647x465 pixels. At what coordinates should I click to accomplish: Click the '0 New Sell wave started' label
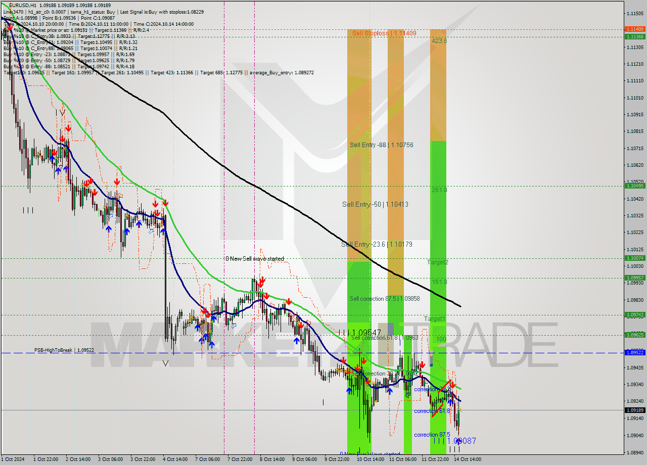[255, 259]
